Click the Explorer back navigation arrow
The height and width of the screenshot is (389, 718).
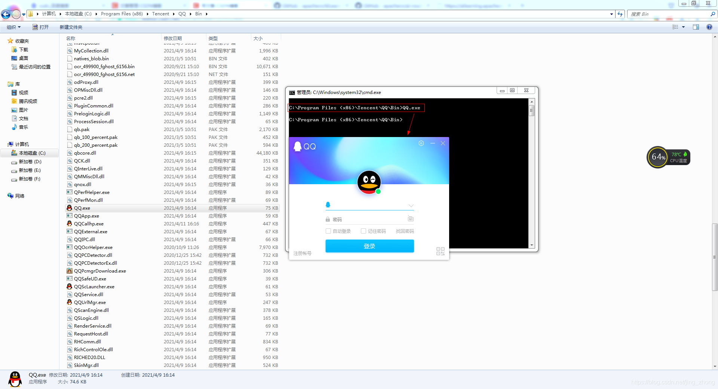[6, 14]
